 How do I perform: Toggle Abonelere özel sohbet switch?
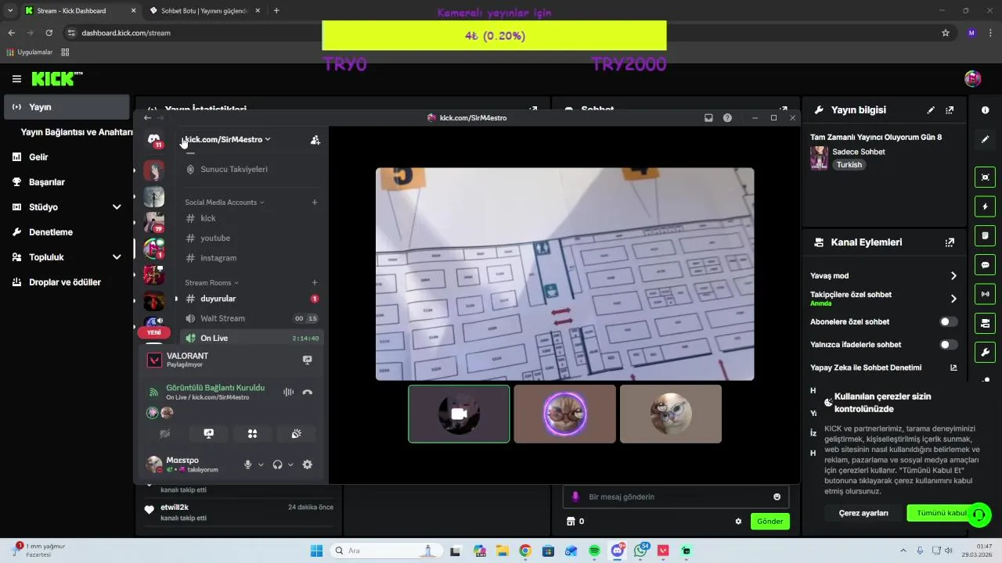click(948, 321)
